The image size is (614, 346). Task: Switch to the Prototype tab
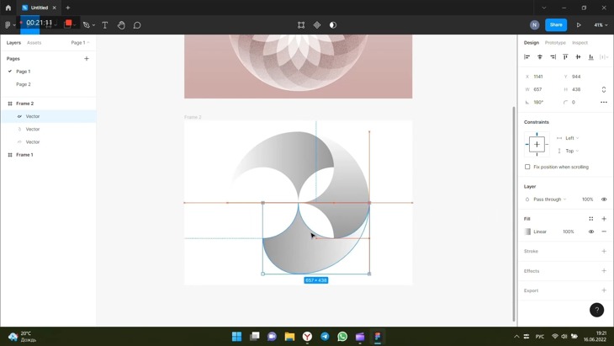(555, 42)
